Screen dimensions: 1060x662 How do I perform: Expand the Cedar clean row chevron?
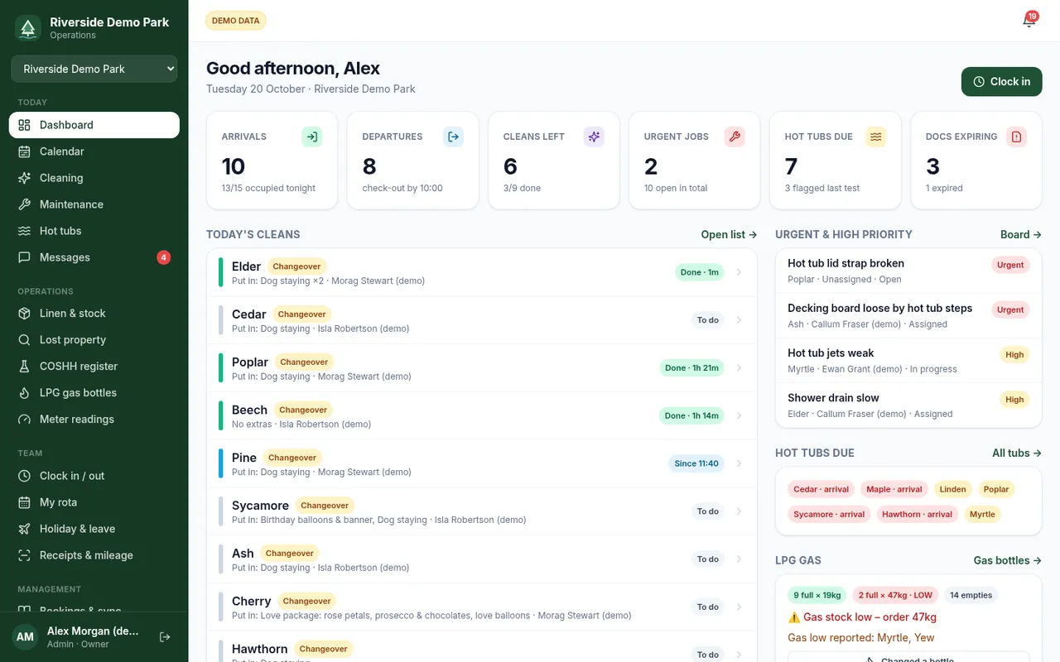(x=740, y=320)
